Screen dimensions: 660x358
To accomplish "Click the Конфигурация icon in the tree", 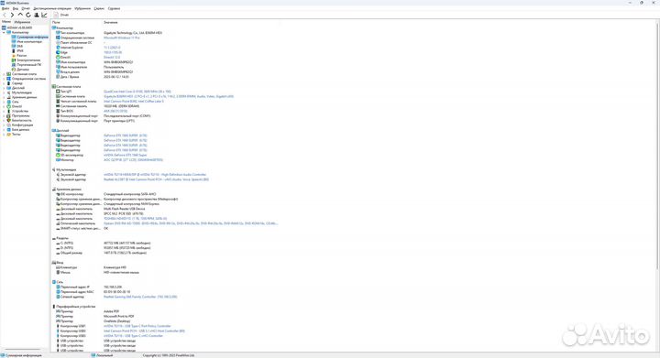I will pyautogui.click(x=9, y=125).
